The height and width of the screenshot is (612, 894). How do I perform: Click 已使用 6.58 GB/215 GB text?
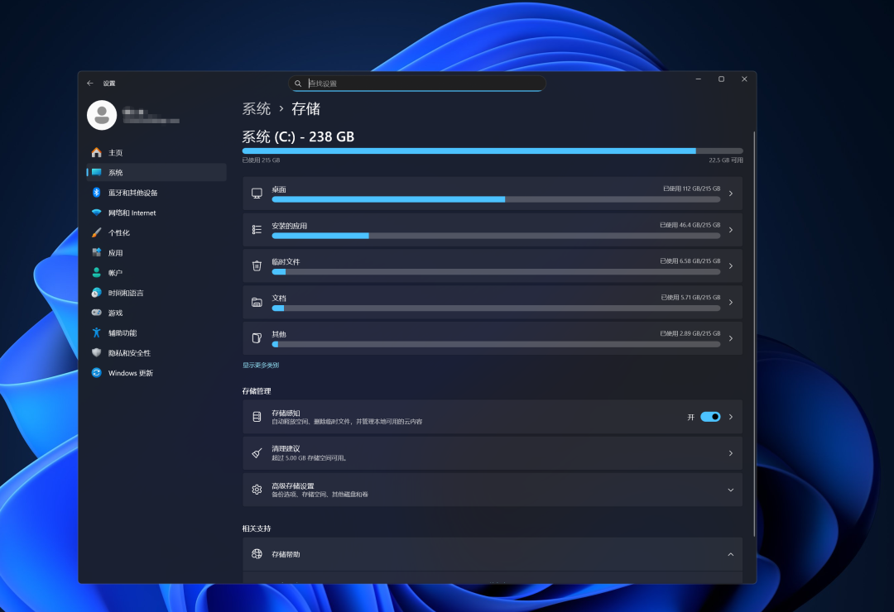coord(690,261)
